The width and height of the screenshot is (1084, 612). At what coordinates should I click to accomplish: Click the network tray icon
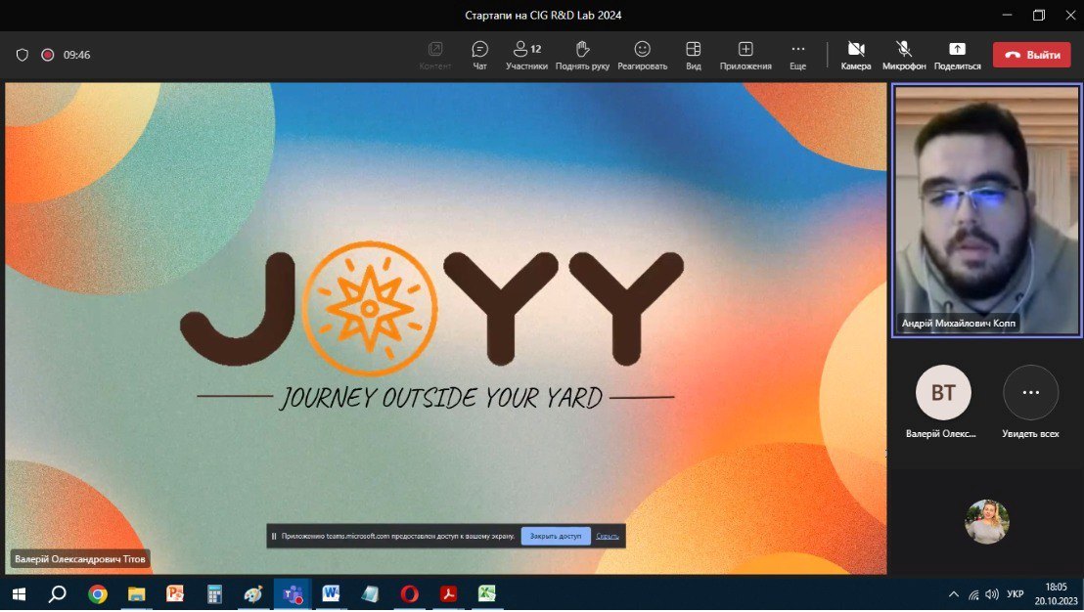click(973, 594)
